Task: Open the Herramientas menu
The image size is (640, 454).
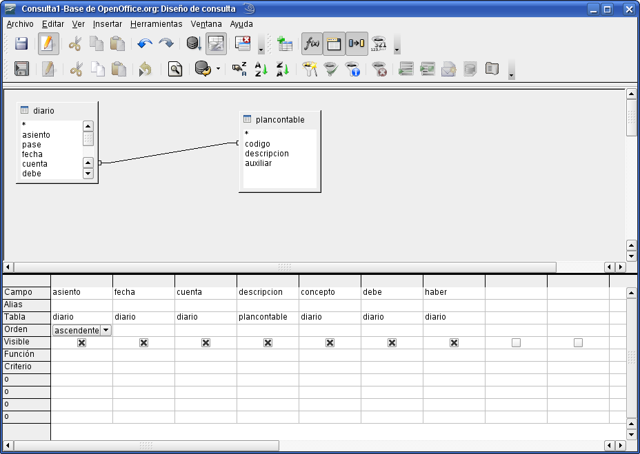Action: tap(157, 24)
